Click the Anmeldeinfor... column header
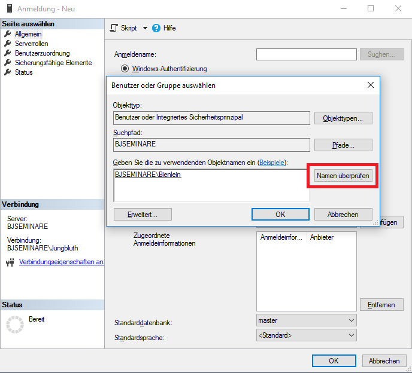 tap(281, 237)
